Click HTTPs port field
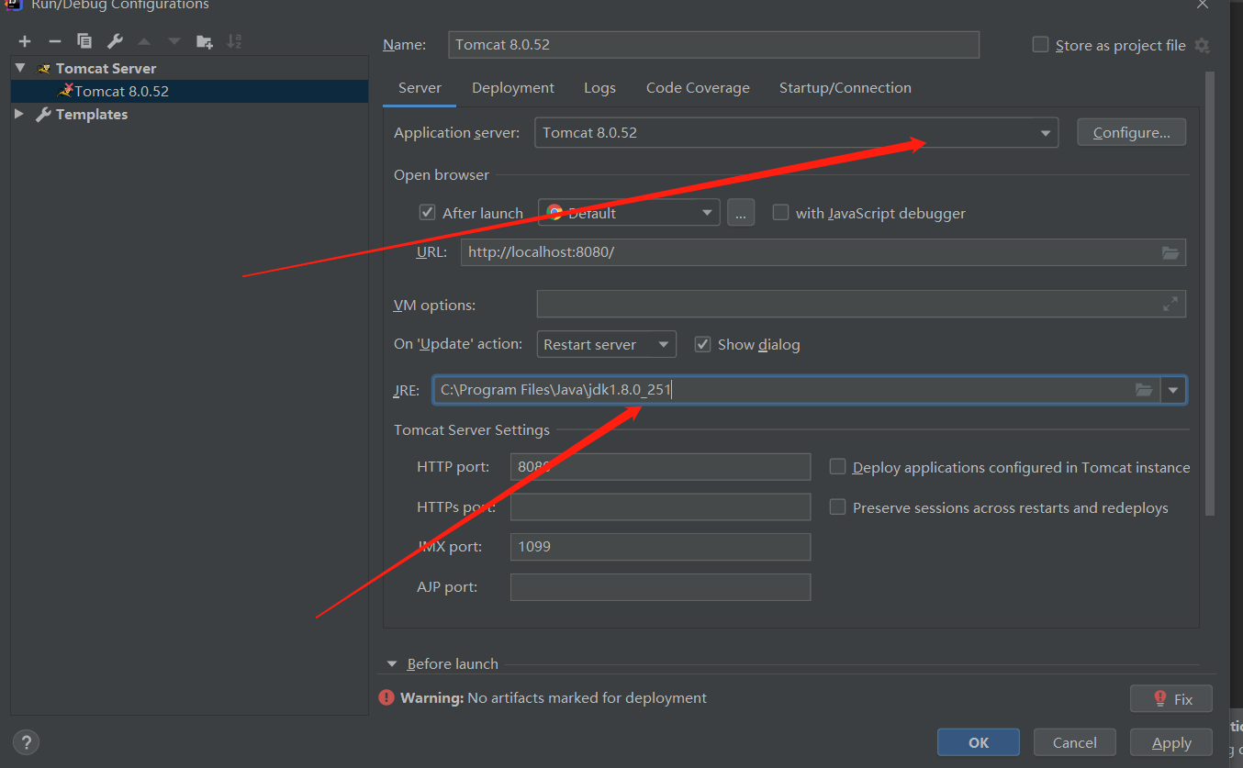The width and height of the screenshot is (1243, 768). pyautogui.click(x=660, y=506)
